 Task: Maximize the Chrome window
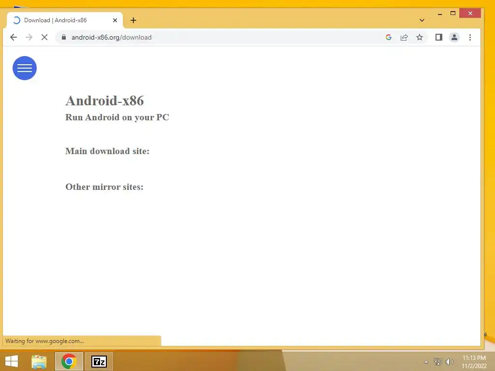[x=452, y=13]
